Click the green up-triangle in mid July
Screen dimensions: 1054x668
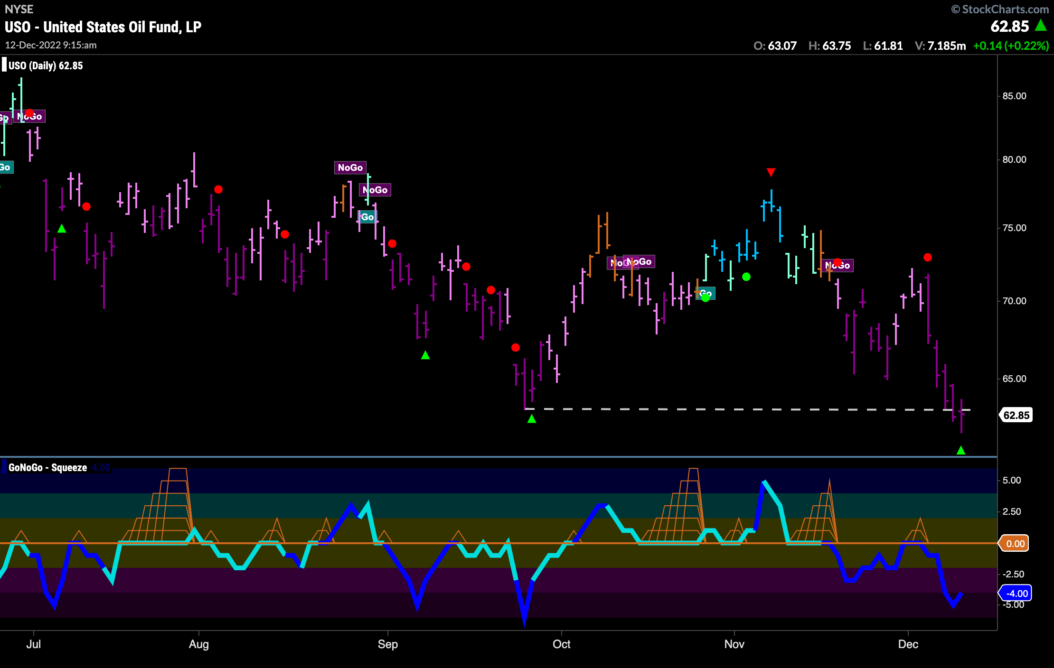[62, 229]
